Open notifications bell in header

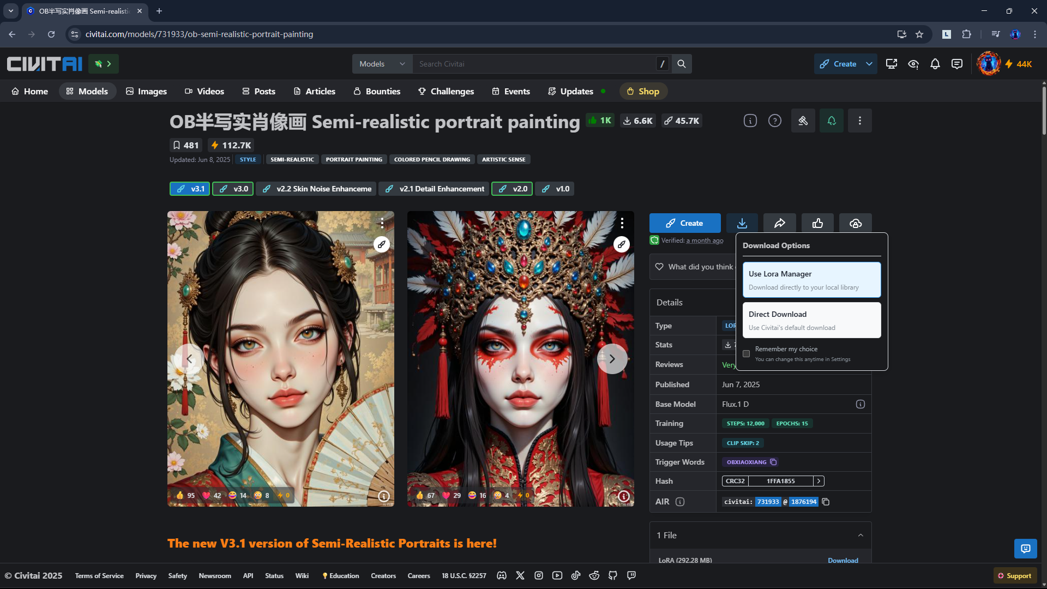tap(935, 64)
